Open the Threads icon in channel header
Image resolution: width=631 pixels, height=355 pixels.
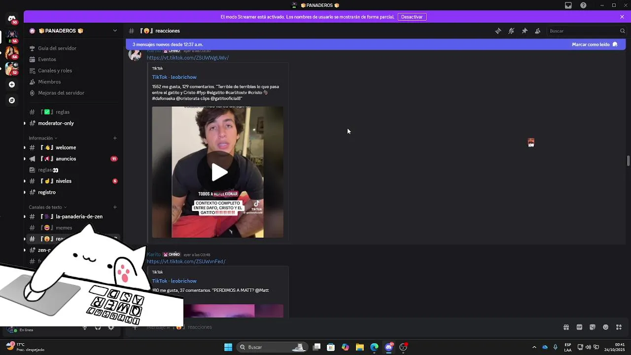click(498, 31)
